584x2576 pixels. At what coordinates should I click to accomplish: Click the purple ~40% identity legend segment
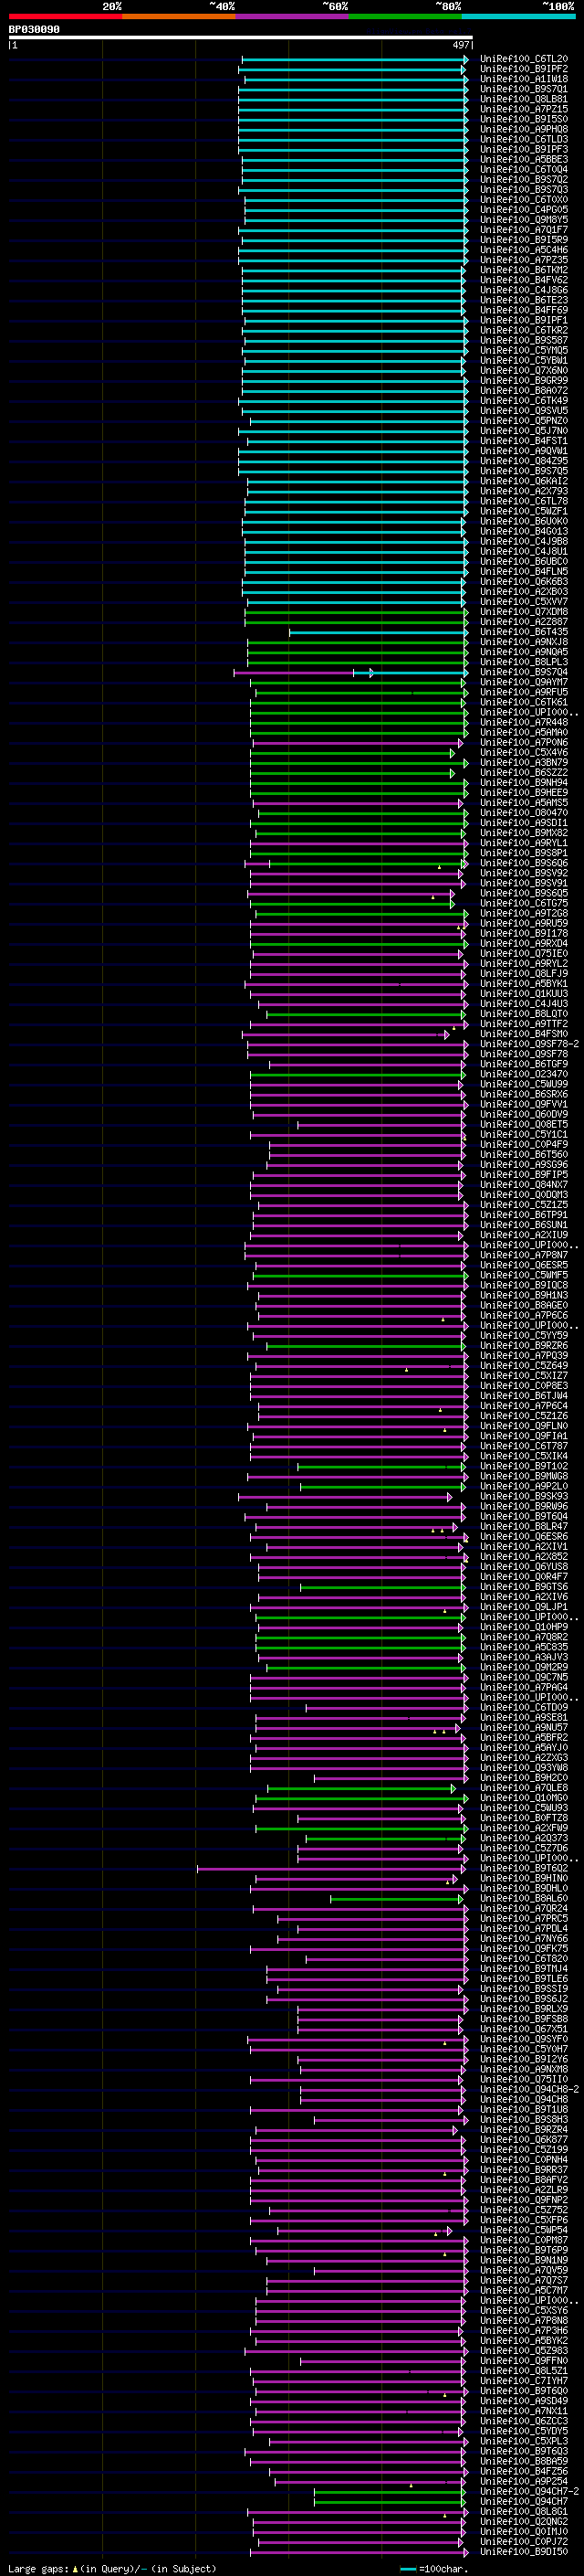coord(293,16)
